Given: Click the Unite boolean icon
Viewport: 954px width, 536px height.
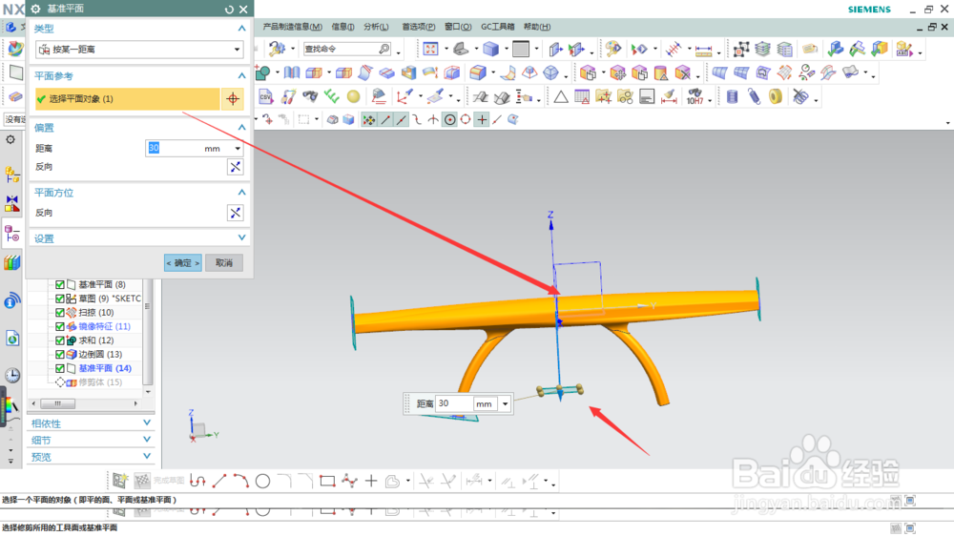Looking at the screenshot, I should pos(262,73).
